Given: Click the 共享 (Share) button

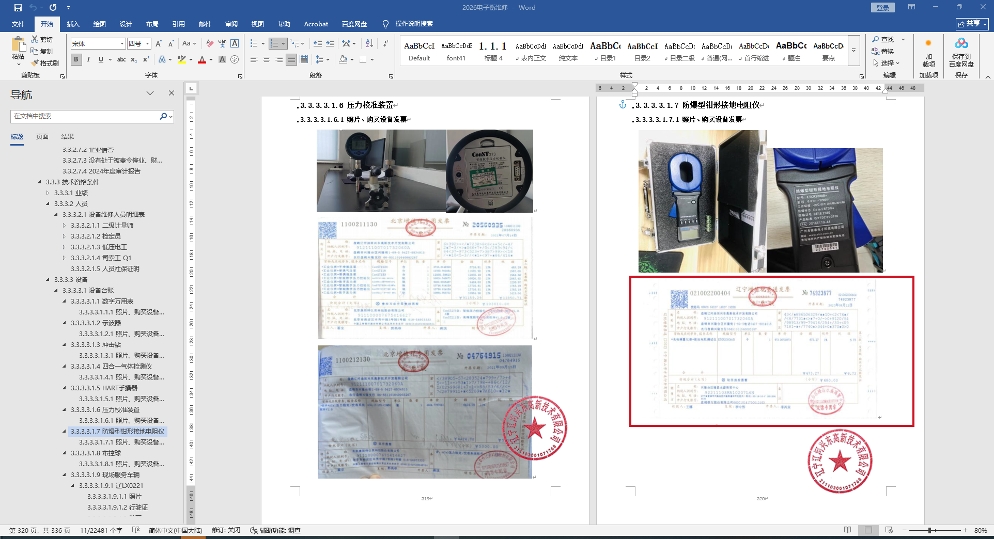Looking at the screenshot, I should point(972,24).
